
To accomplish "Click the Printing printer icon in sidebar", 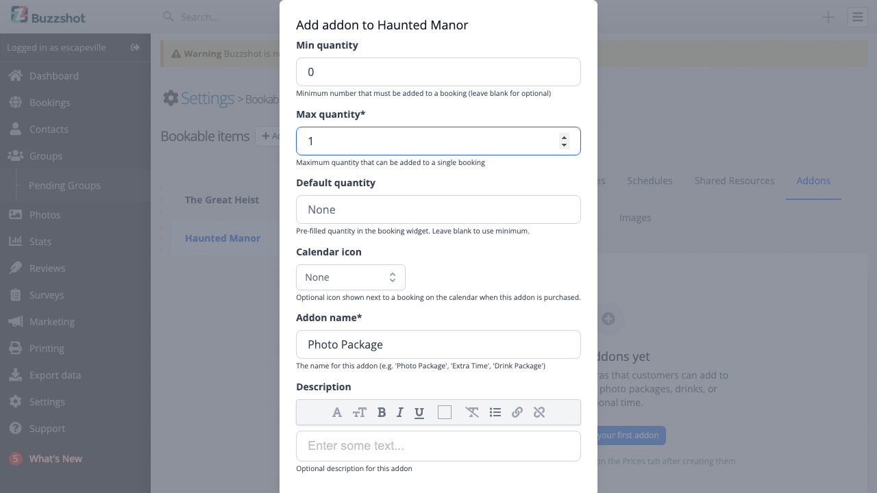I will pos(15,348).
